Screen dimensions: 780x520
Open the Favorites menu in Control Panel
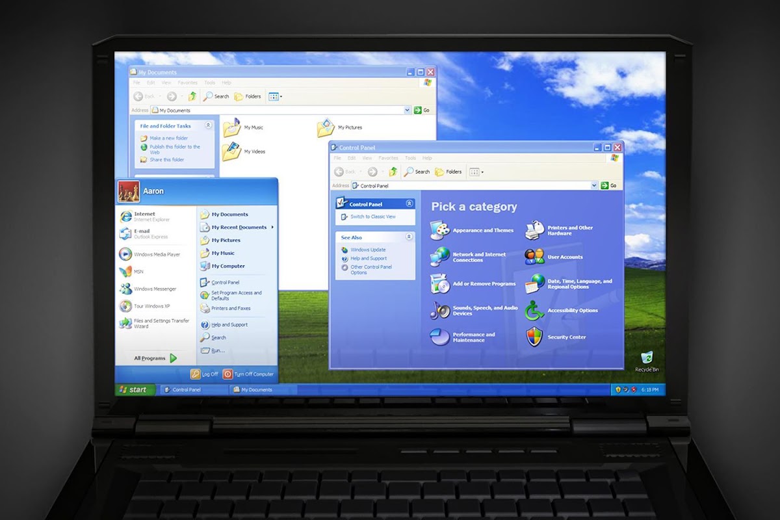pyautogui.click(x=388, y=158)
